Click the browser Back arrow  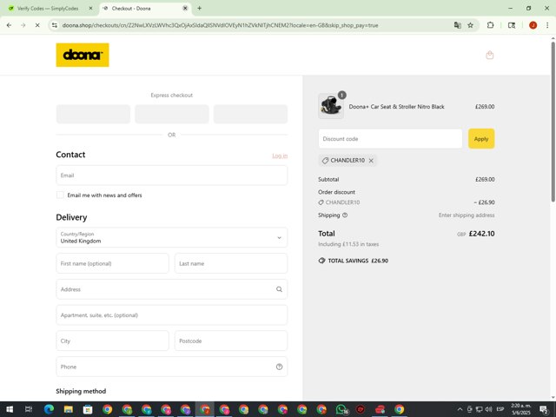(9, 25)
